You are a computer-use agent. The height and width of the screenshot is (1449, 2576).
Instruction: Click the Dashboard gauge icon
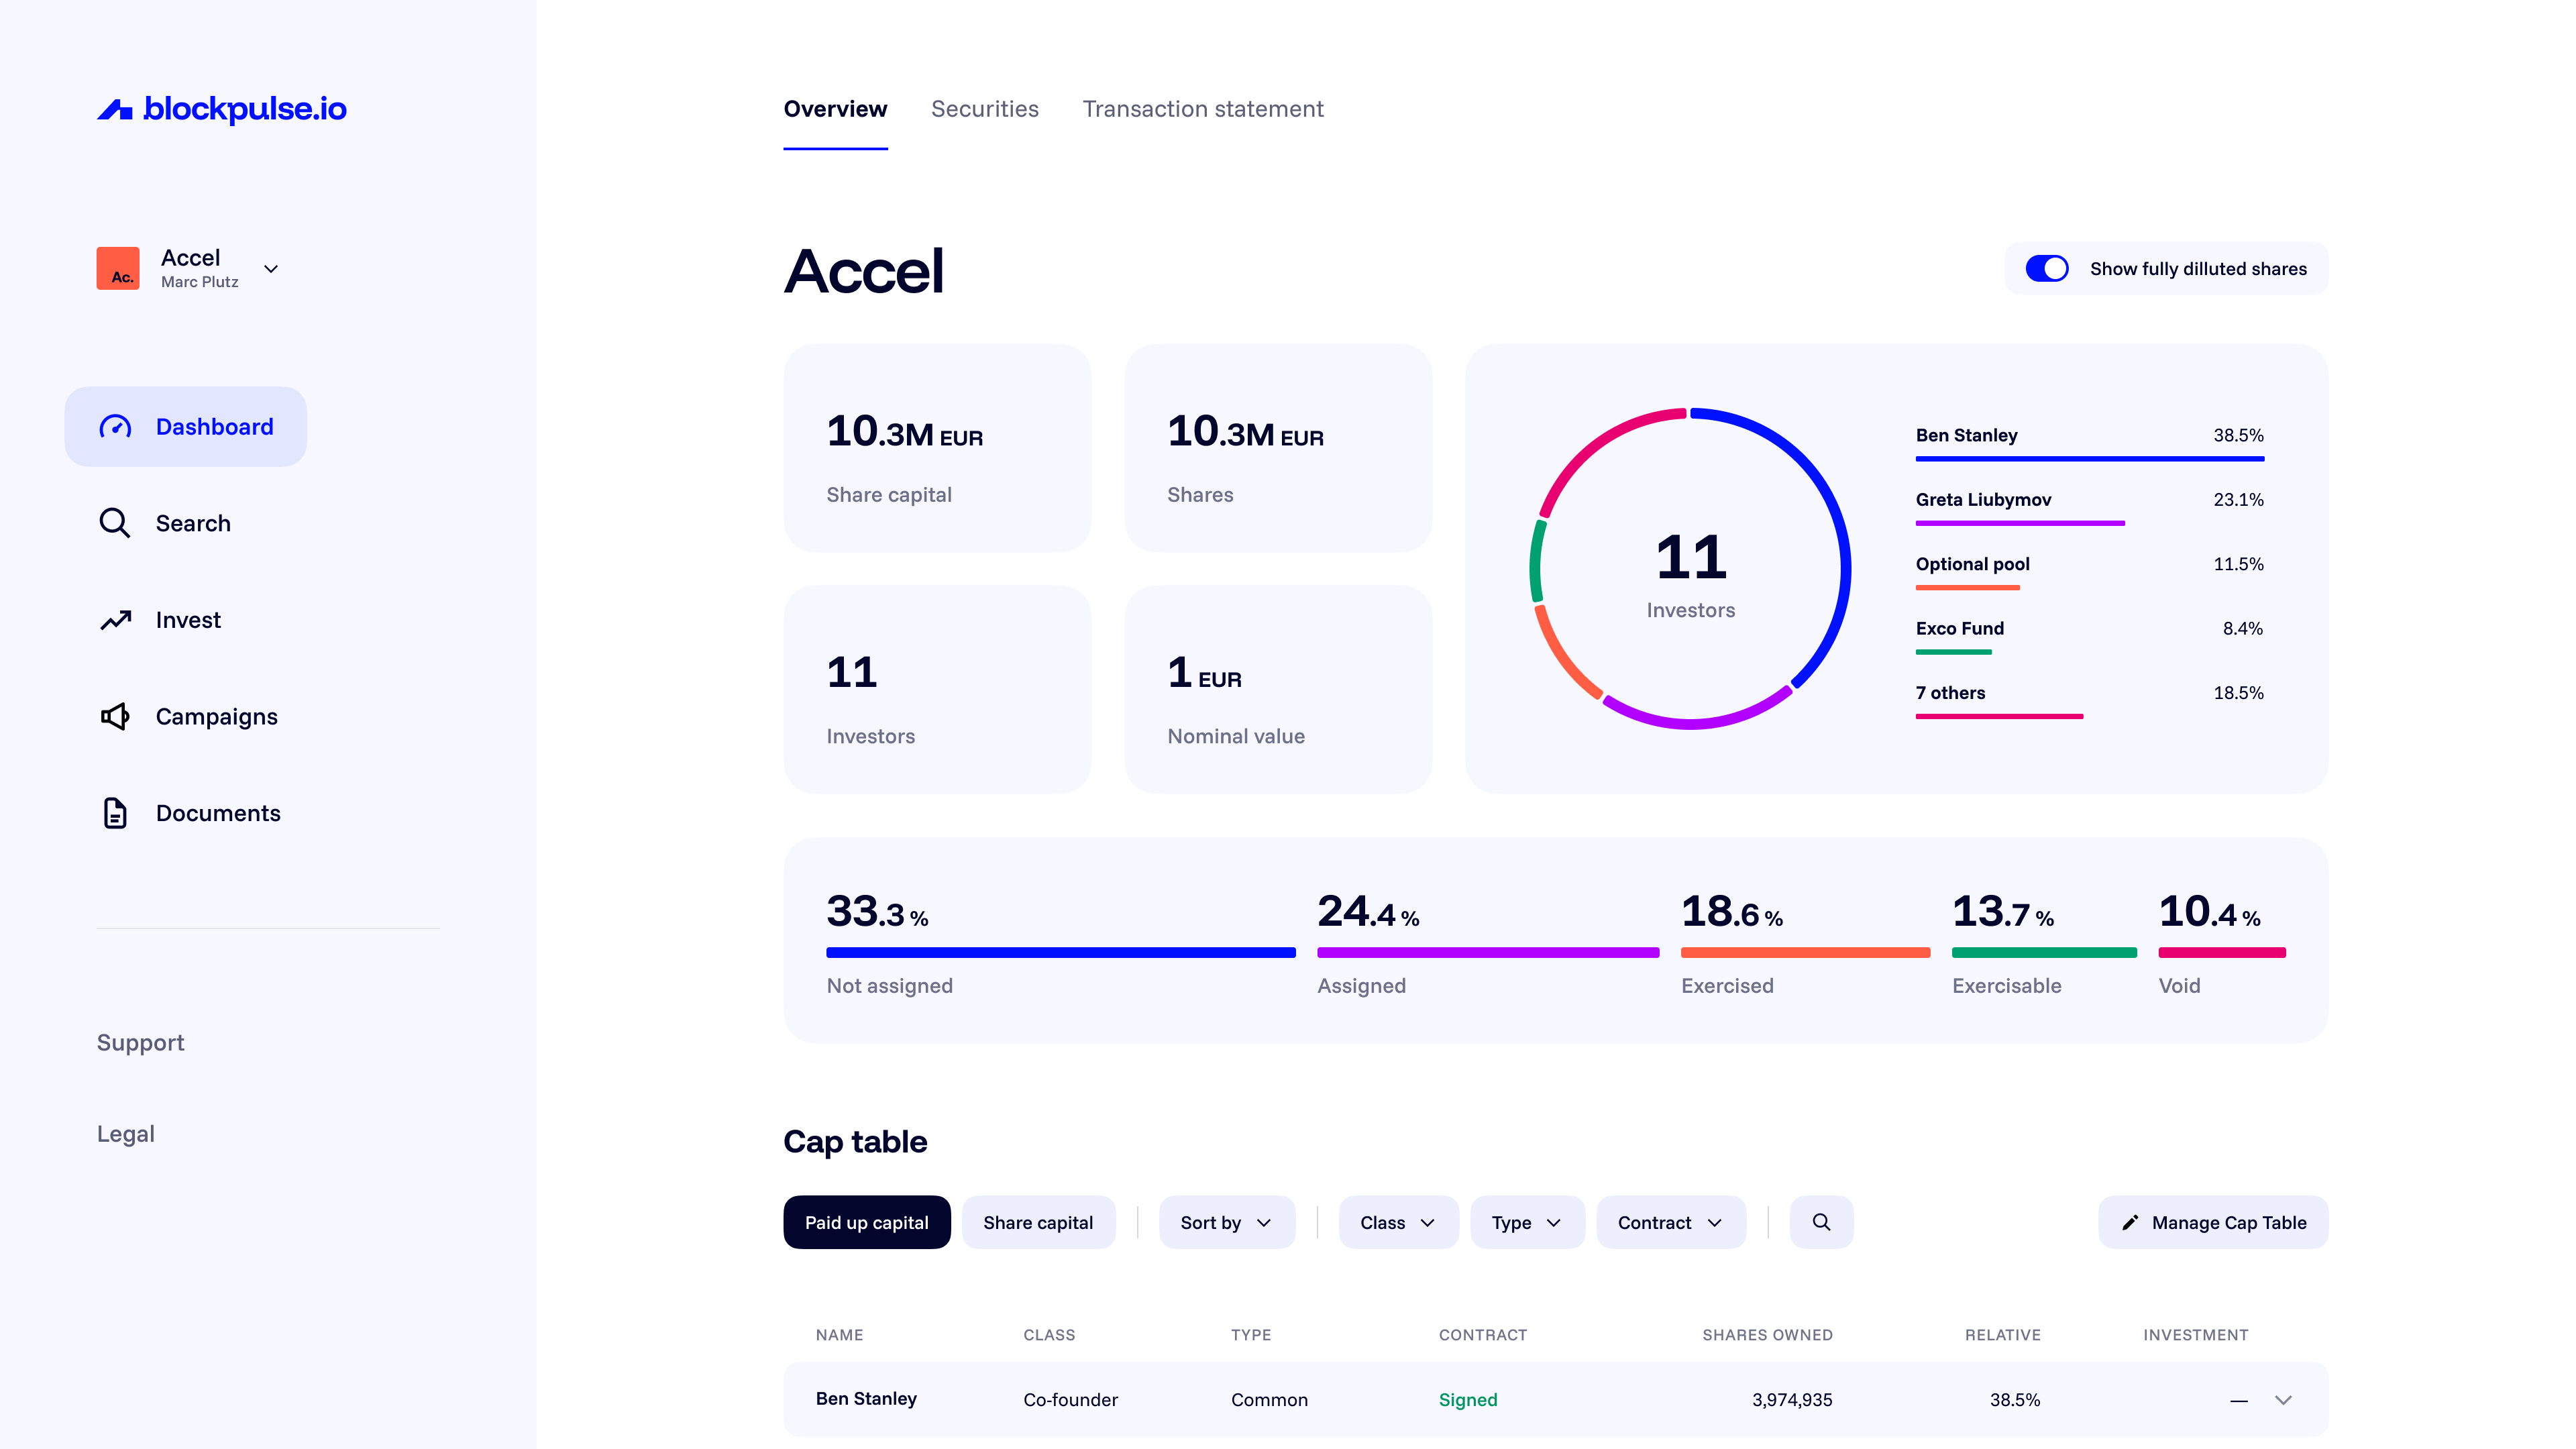115,427
